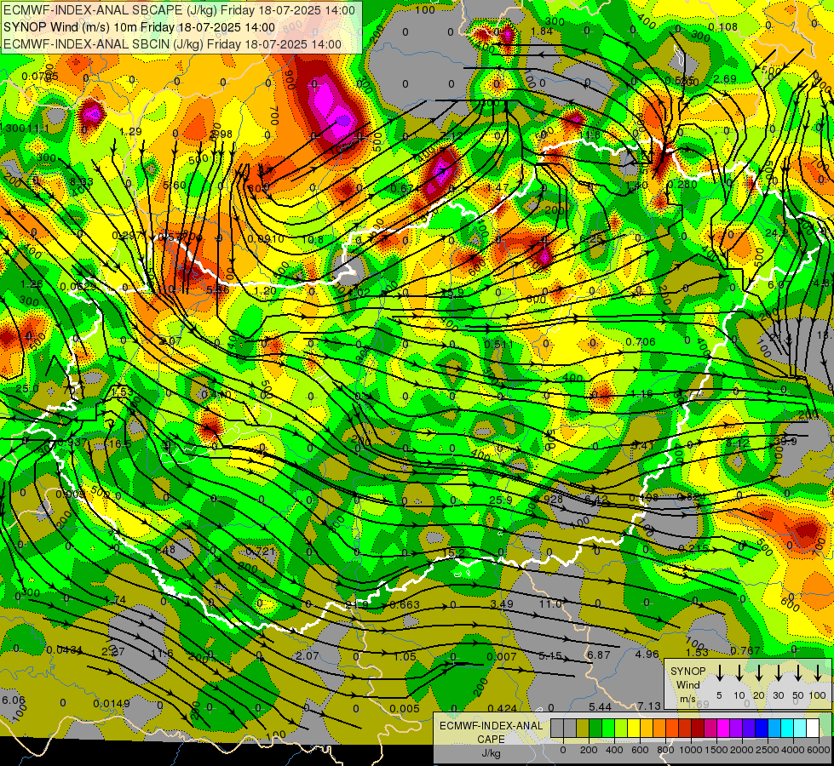Screen dimensions: 834x766
Task: Click the map value '25.9'
Action: (501, 500)
